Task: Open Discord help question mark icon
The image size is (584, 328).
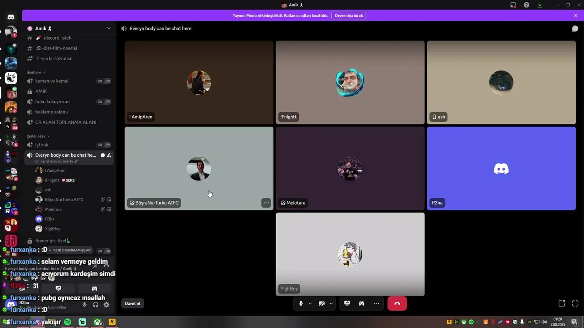Action: tap(527, 5)
